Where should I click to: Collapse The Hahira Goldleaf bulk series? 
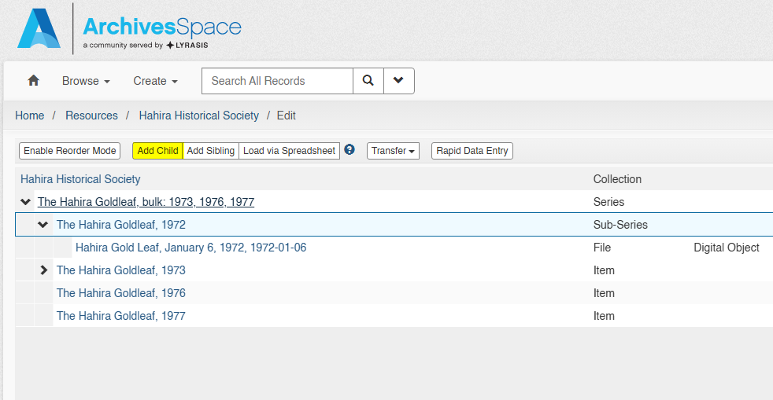coord(26,202)
